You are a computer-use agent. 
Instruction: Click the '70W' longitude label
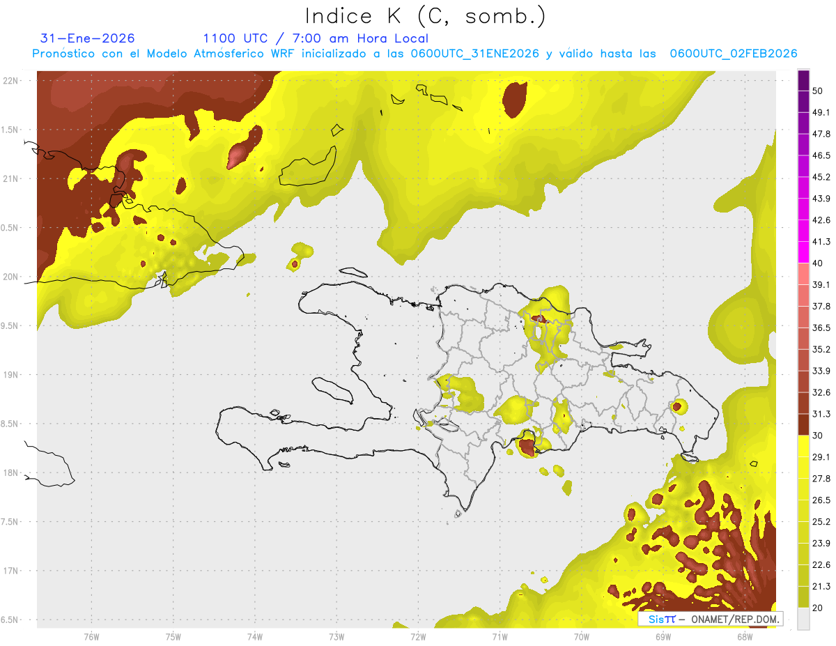[581, 637]
